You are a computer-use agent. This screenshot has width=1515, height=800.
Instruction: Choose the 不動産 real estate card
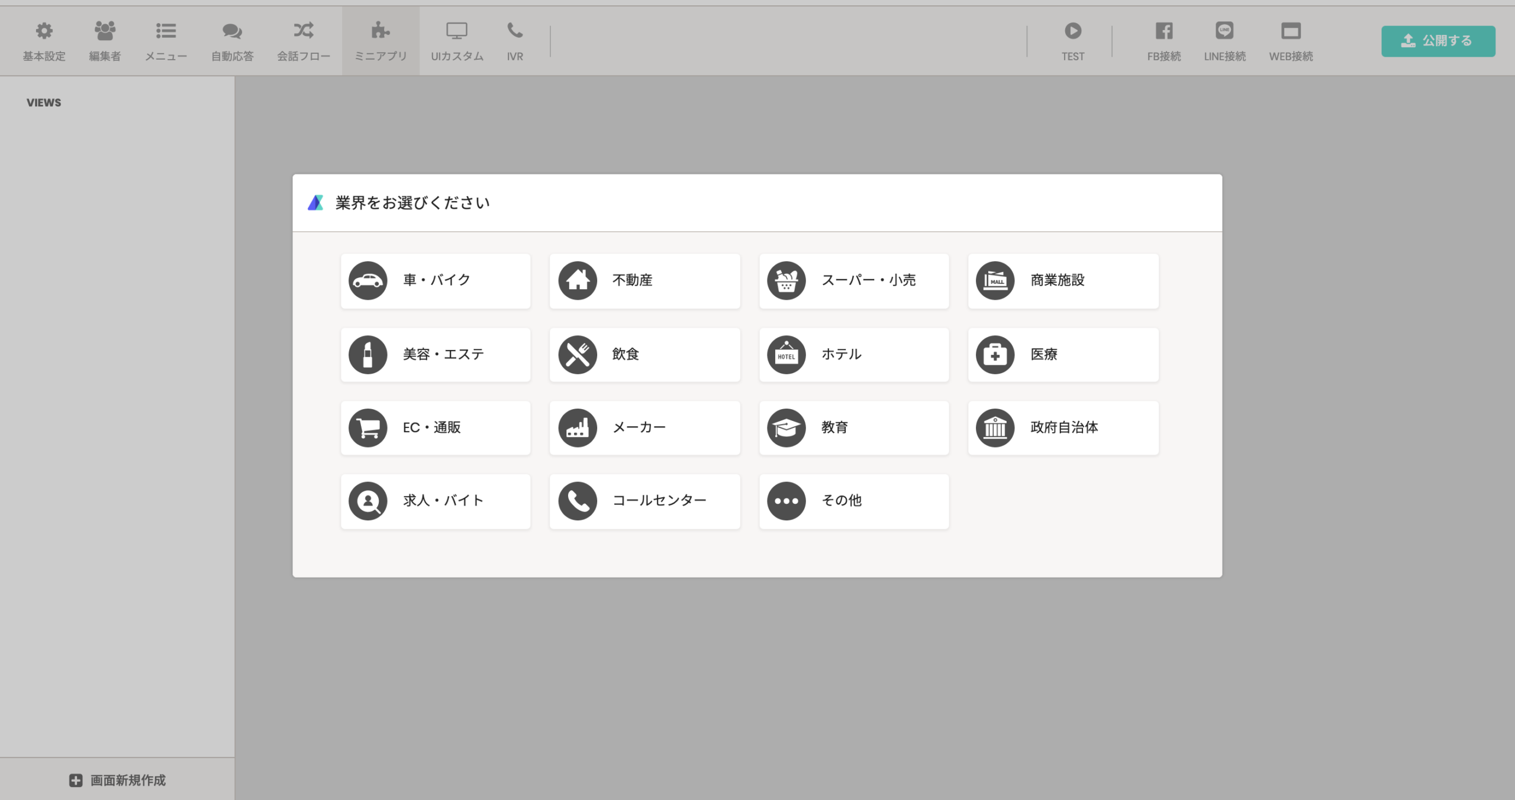point(644,281)
